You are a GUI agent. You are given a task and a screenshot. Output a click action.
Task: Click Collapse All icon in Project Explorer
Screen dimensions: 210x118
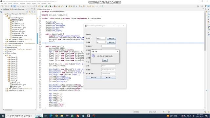tap(27, 12)
